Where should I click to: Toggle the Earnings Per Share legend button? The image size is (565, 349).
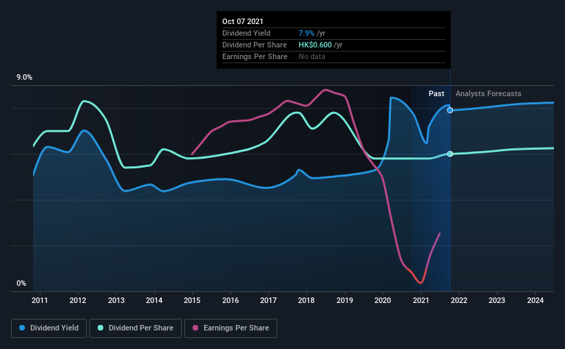point(231,328)
